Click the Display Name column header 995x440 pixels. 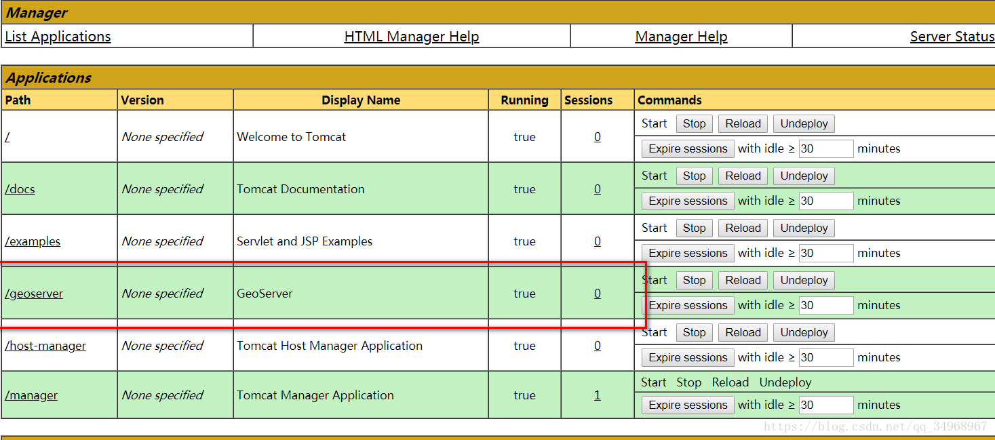(361, 100)
